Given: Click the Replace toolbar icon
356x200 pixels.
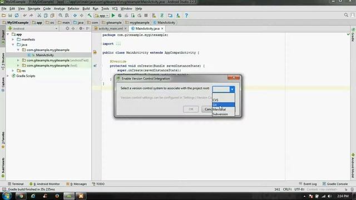Looking at the screenshot, I should 67,16.
